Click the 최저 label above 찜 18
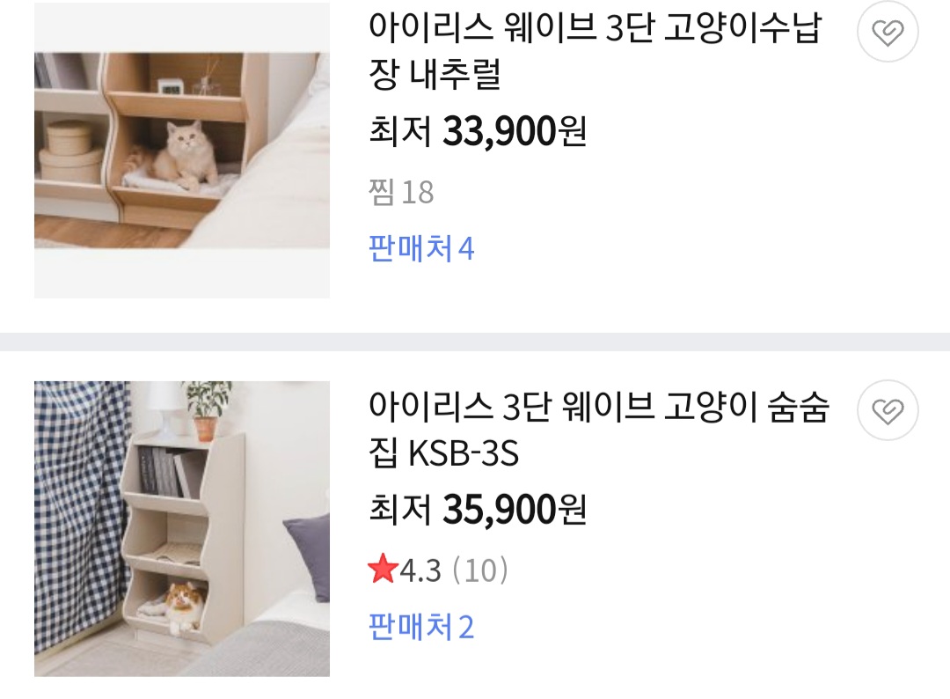950x699 pixels. (400, 131)
